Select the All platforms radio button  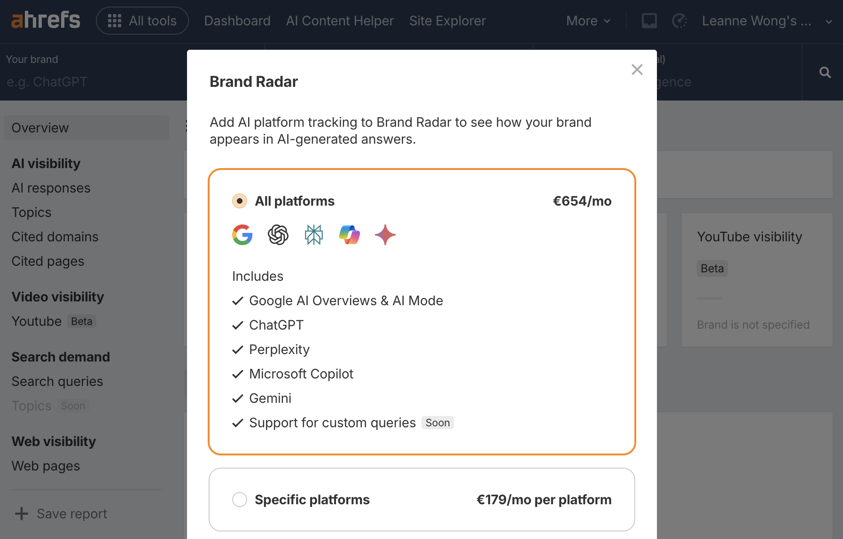tap(239, 200)
